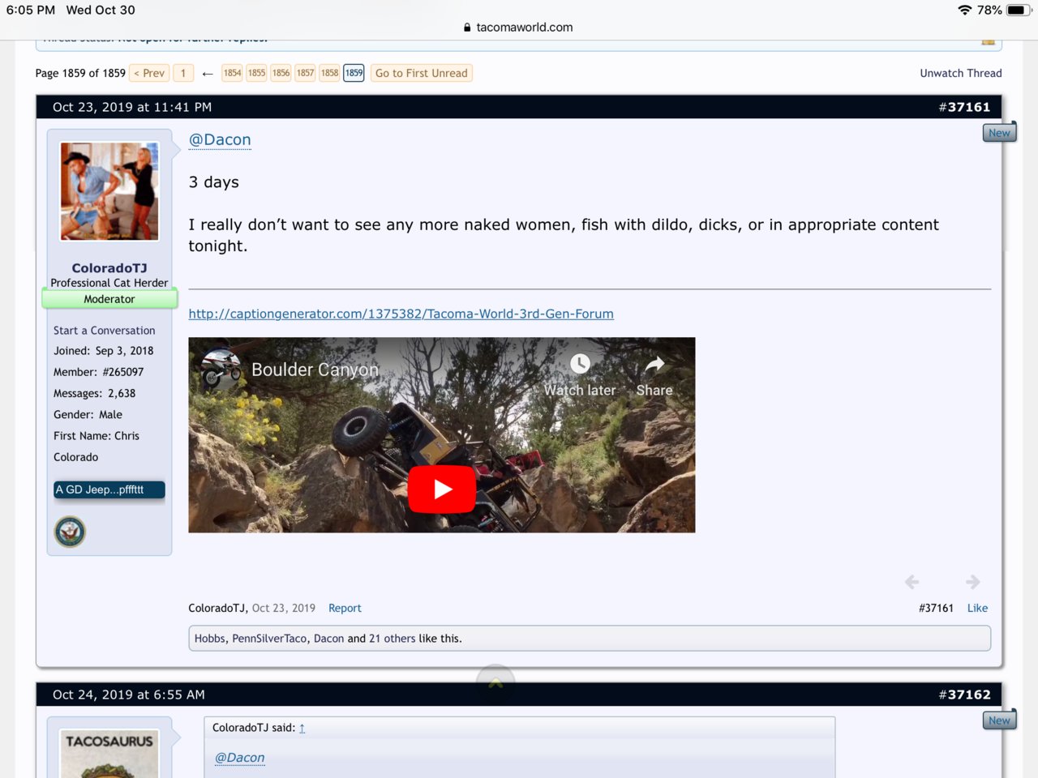Open Dacon in the likes list

click(328, 639)
